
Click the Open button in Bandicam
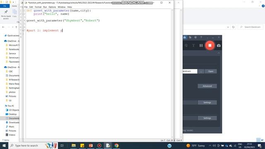tap(211, 71)
